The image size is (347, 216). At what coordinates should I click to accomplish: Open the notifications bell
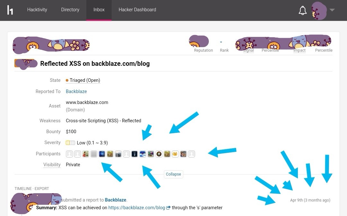[303, 10]
